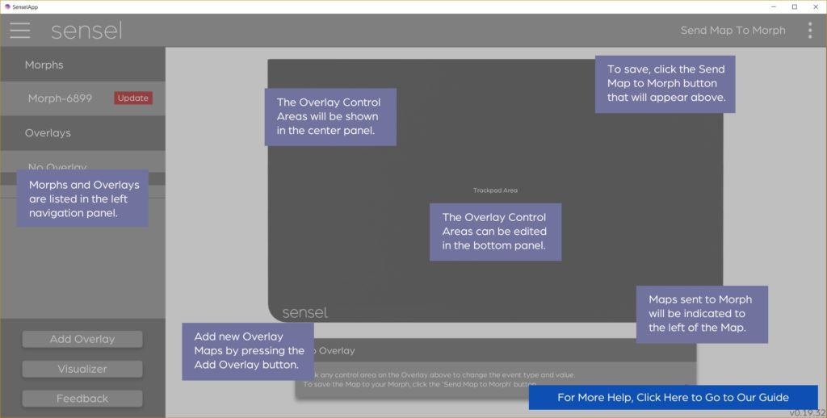The height and width of the screenshot is (418, 827).
Task: Click the SenselApp icon in the title bar
Action: tap(7, 6)
